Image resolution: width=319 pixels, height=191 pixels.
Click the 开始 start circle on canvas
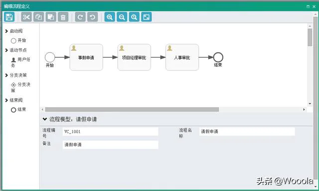point(50,58)
